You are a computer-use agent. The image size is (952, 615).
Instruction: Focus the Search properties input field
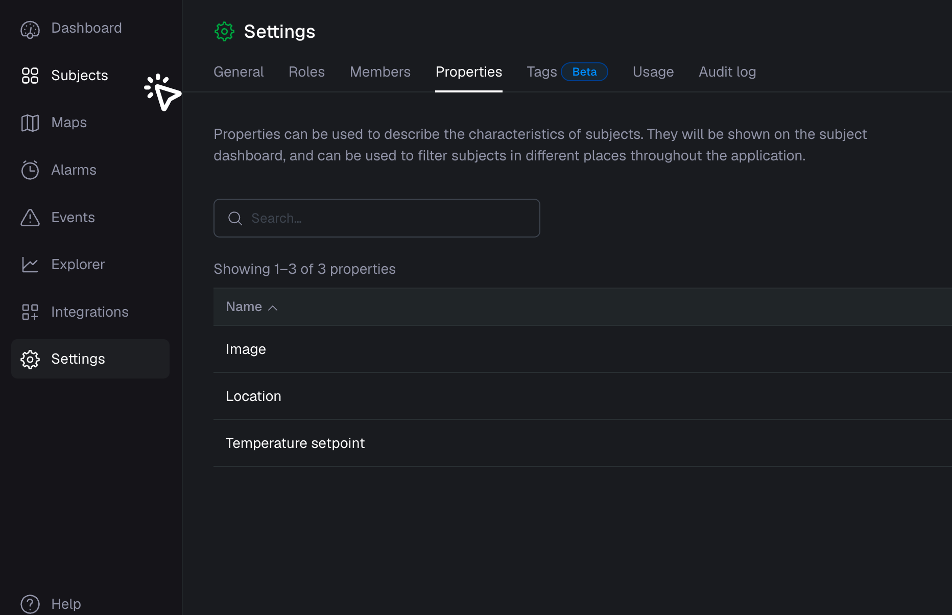click(x=376, y=218)
